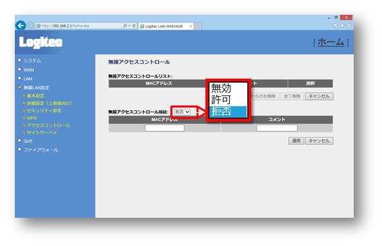Open the browser tools gear icon
This screenshot has height=246, width=382.
(x=349, y=26)
